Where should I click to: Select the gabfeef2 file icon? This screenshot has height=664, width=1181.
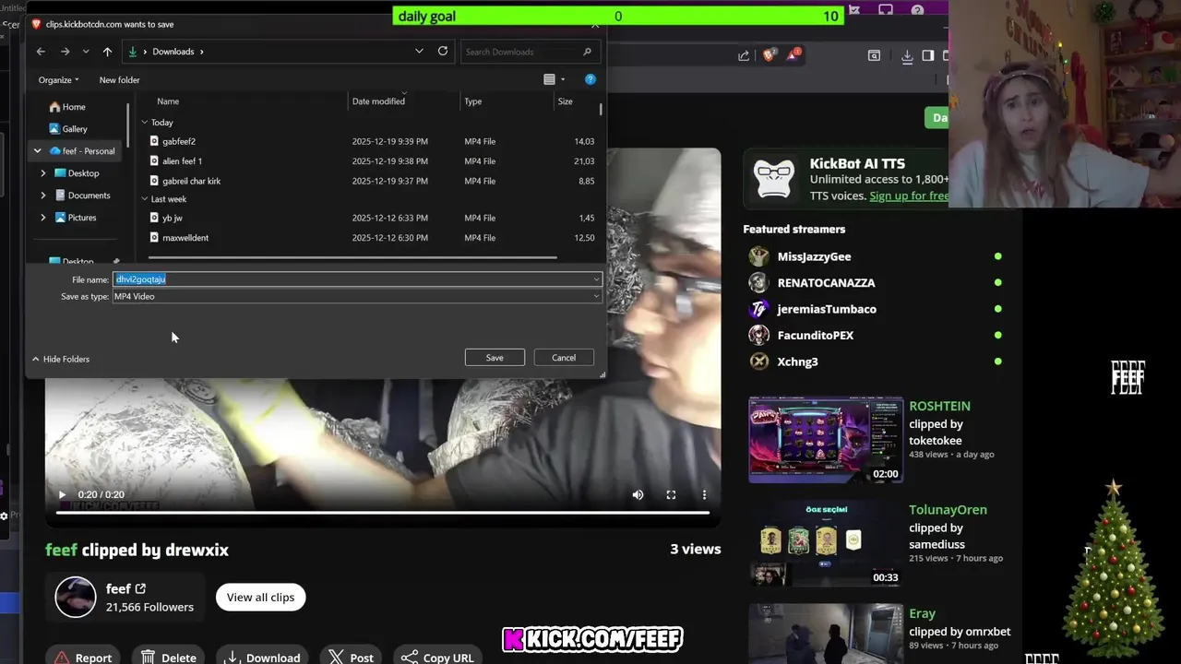point(154,141)
